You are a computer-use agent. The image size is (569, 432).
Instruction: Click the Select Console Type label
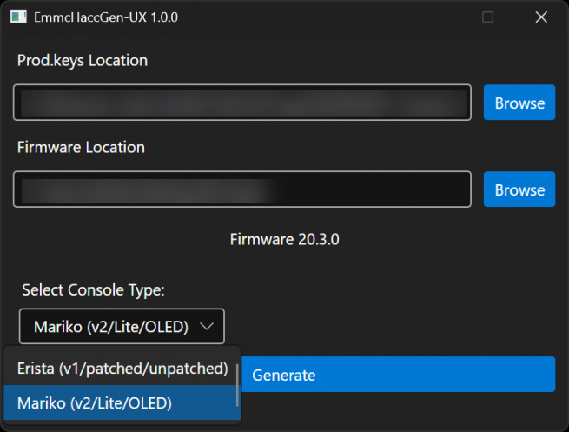pos(93,289)
